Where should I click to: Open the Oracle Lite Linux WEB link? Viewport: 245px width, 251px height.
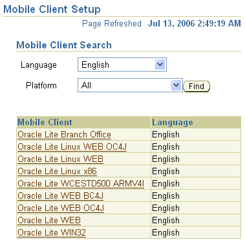(60, 159)
